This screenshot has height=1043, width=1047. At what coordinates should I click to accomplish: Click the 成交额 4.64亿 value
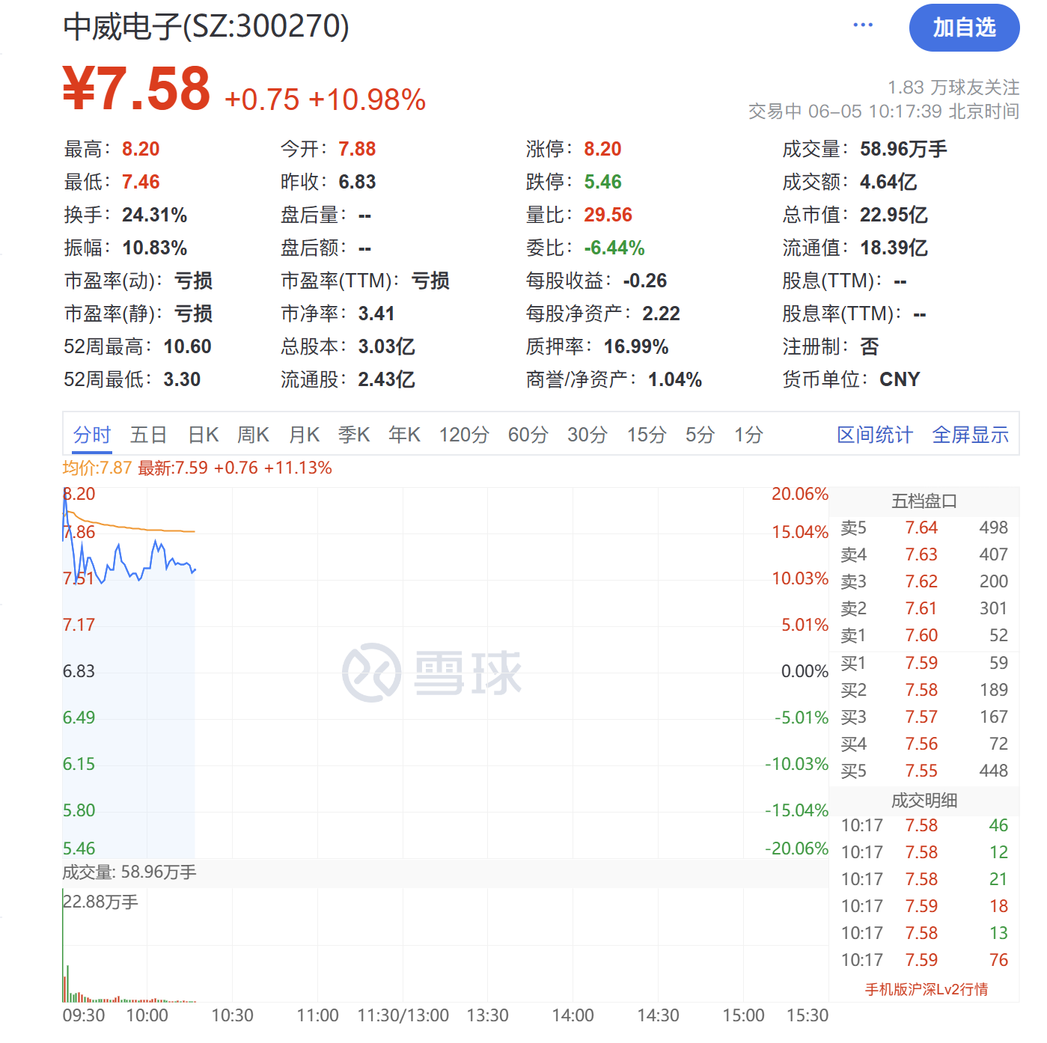pyautogui.click(x=888, y=182)
